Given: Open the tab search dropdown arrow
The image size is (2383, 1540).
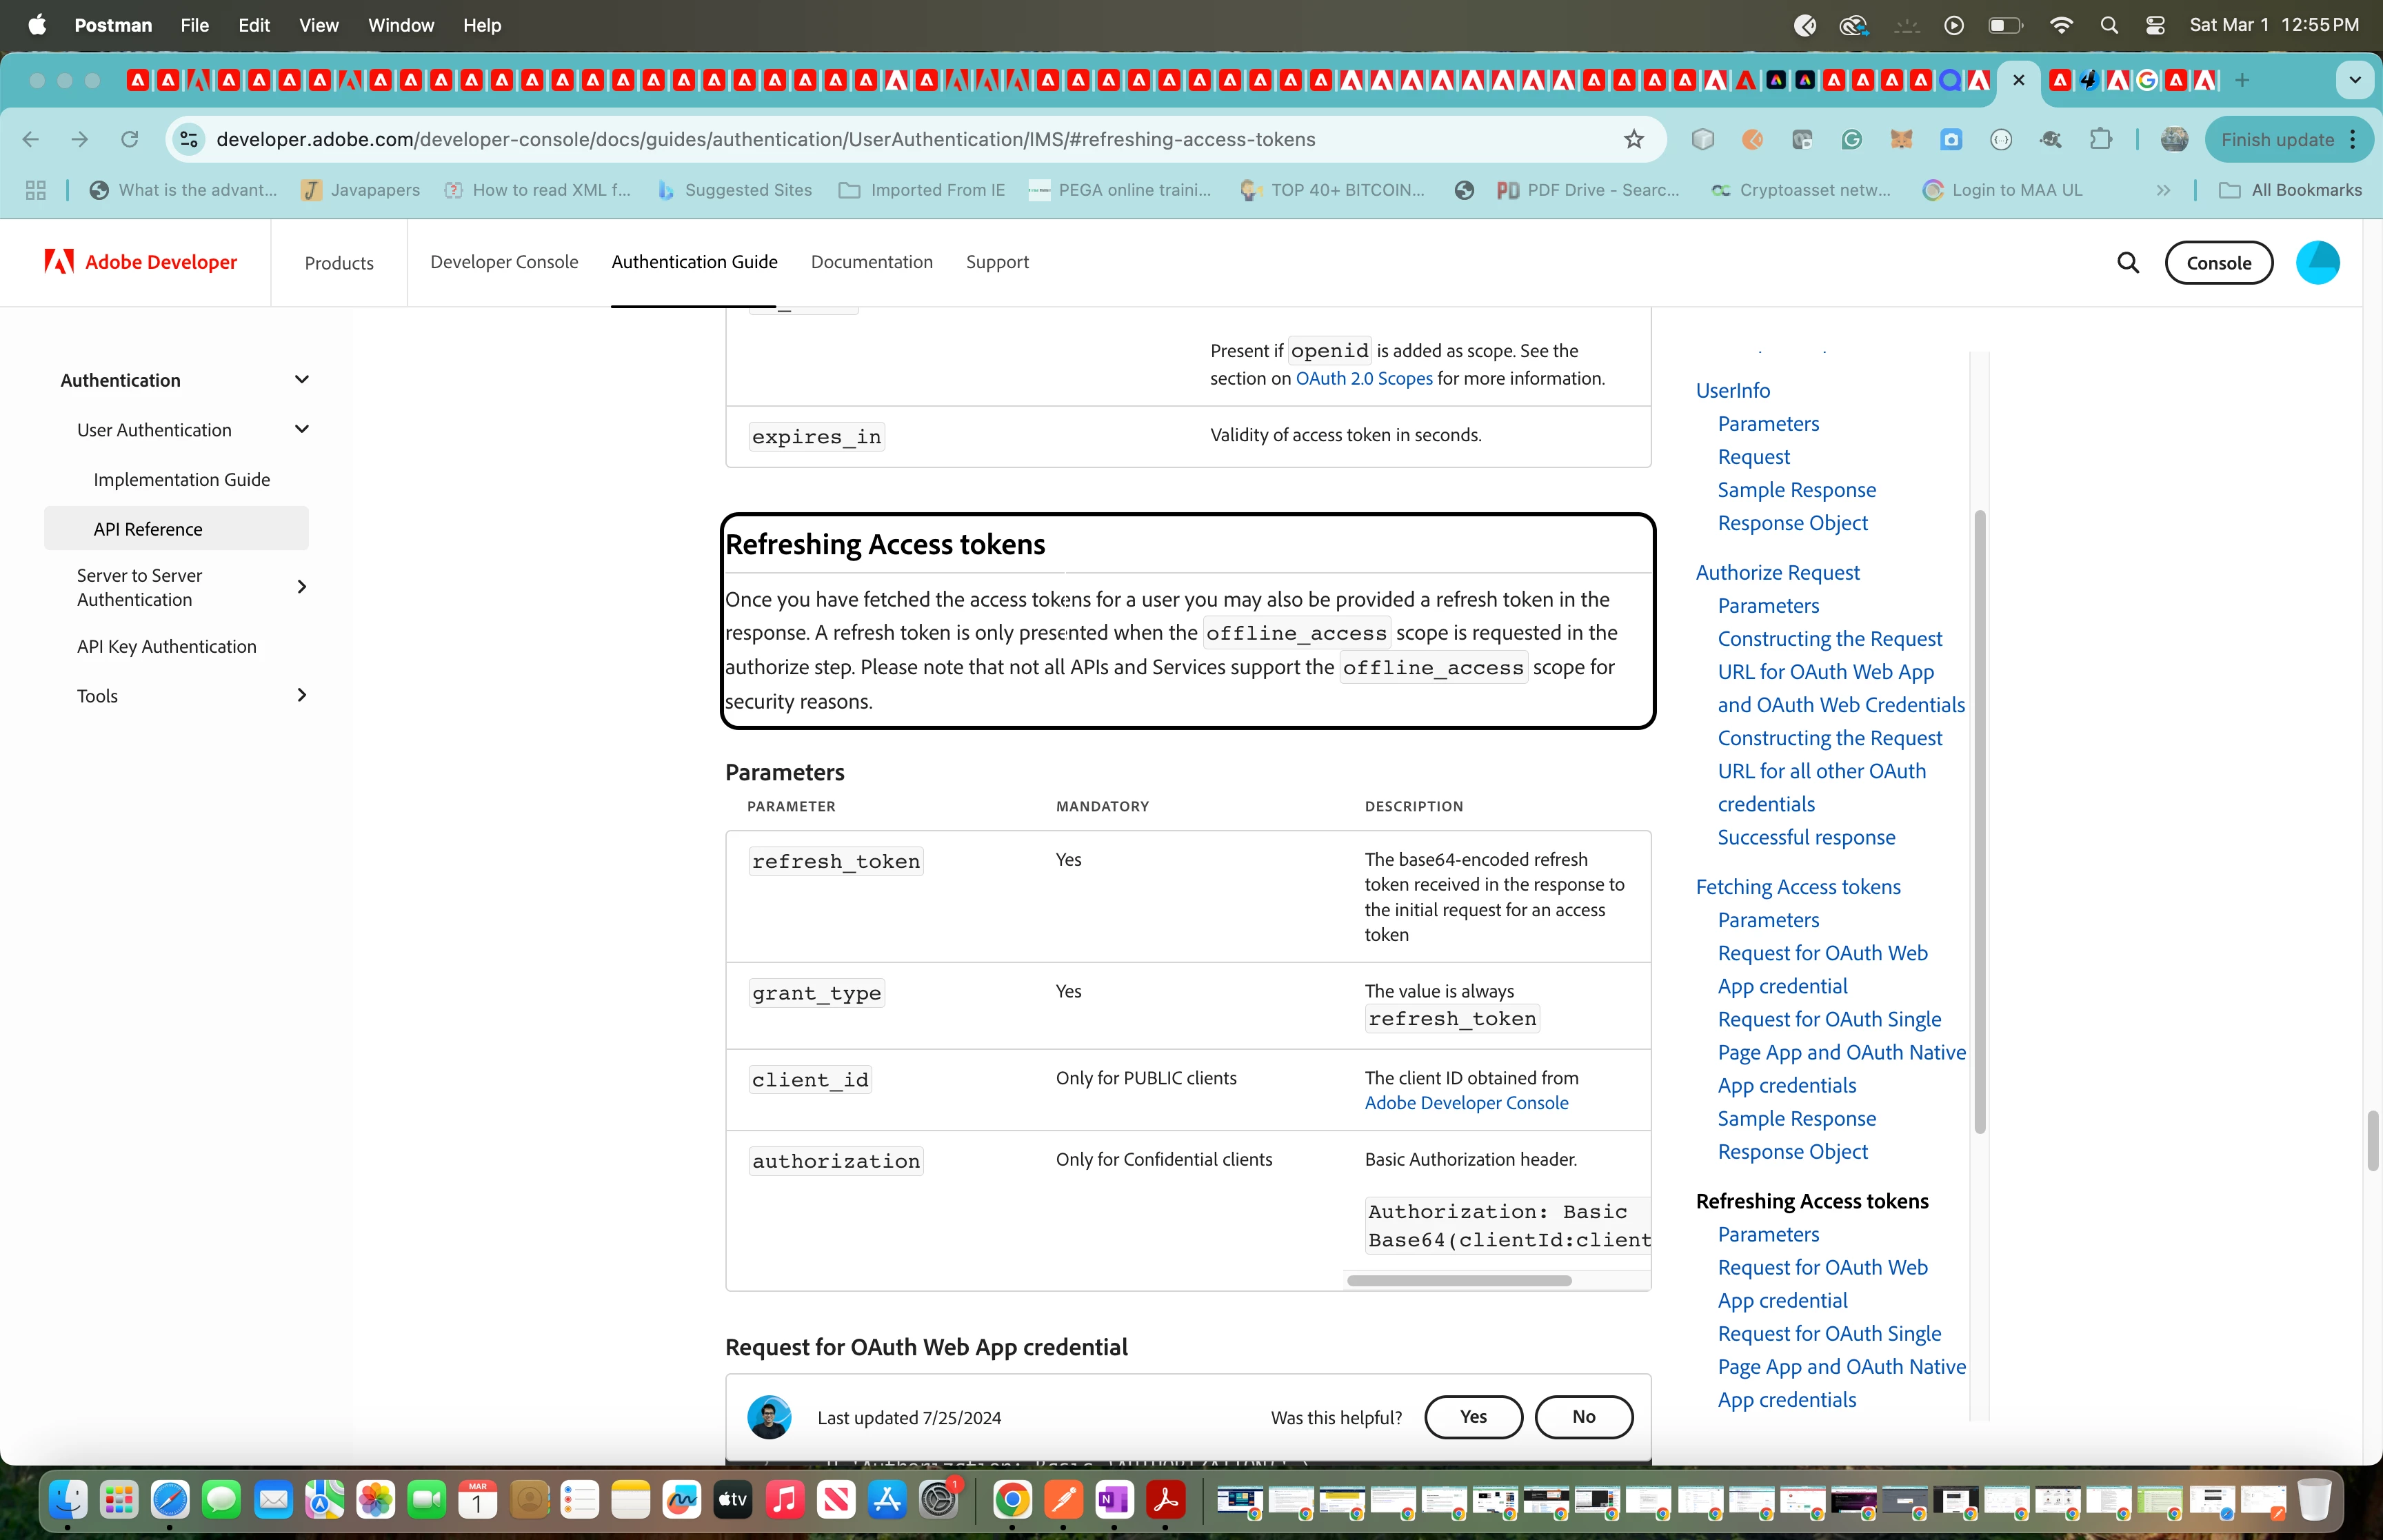Looking at the screenshot, I should point(2354,80).
